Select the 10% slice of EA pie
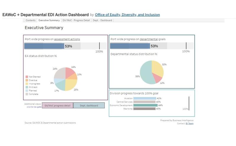The height and width of the screenshot is (146, 236). click(74, 77)
